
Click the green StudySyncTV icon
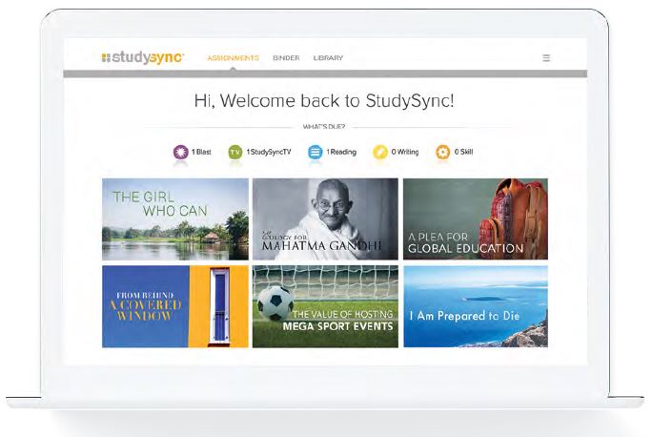click(x=235, y=152)
